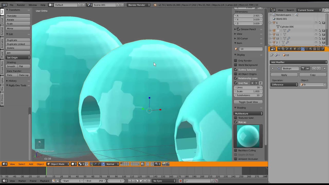The width and height of the screenshot is (329, 185).
Task: Open the Particles properties icon
Action: pos(318,49)
